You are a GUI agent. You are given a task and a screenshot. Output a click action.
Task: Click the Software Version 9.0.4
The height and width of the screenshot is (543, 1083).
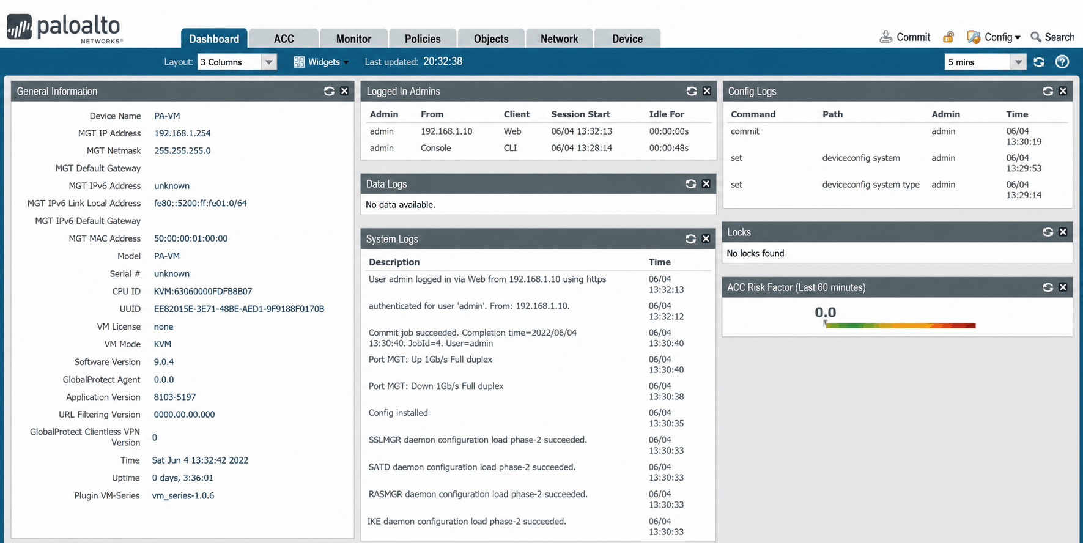(x=164, y=362)
